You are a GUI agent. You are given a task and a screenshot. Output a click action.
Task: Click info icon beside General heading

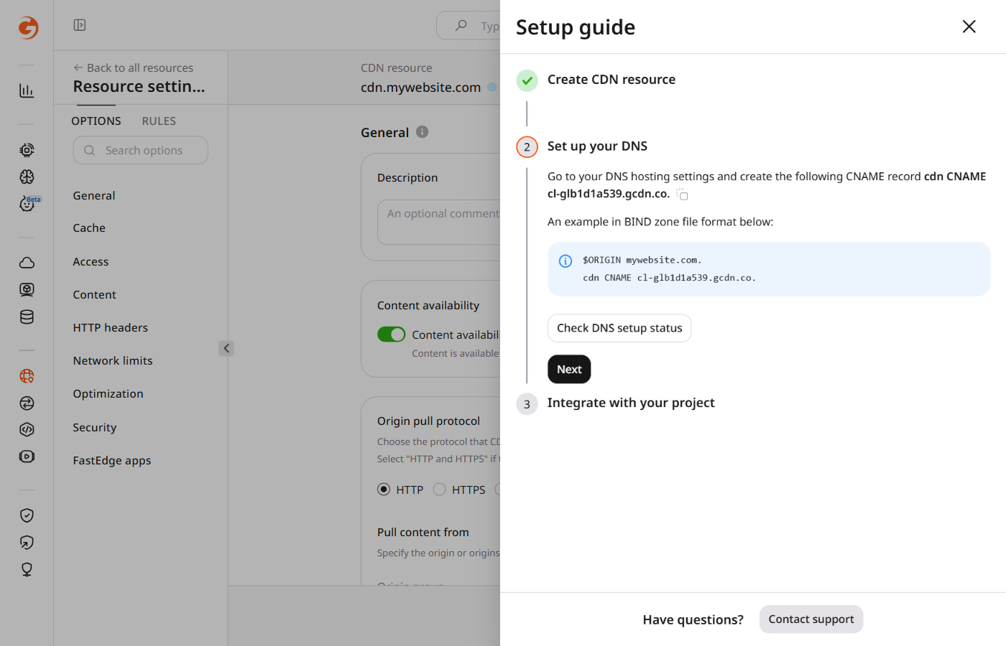tap(423, 131)
